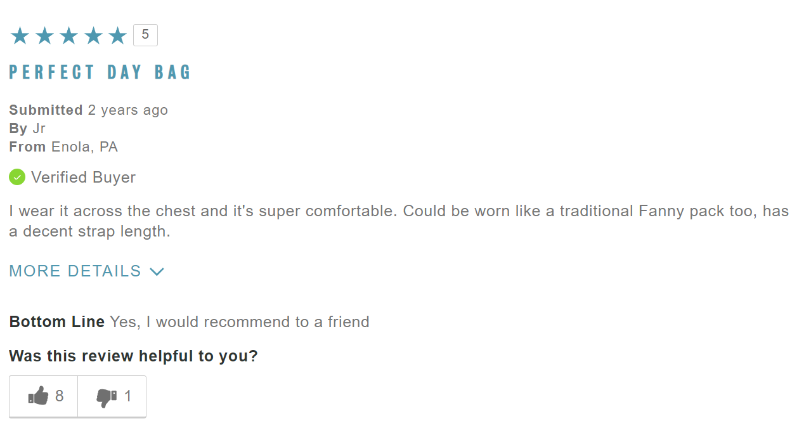Click the thumbs down icon

click(x=107, y=397)
